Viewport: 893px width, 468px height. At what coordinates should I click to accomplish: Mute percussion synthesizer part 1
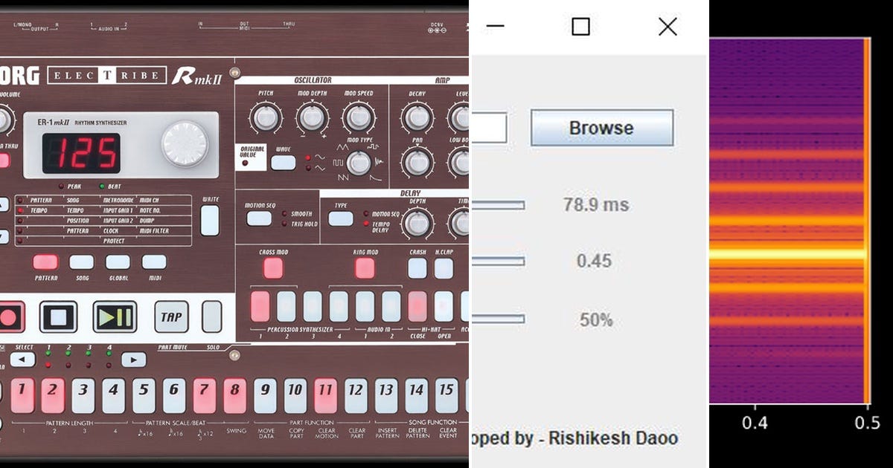(260, 305)
